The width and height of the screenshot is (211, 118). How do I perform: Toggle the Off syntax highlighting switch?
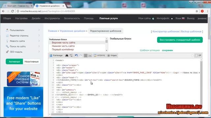tap(198, 55)
